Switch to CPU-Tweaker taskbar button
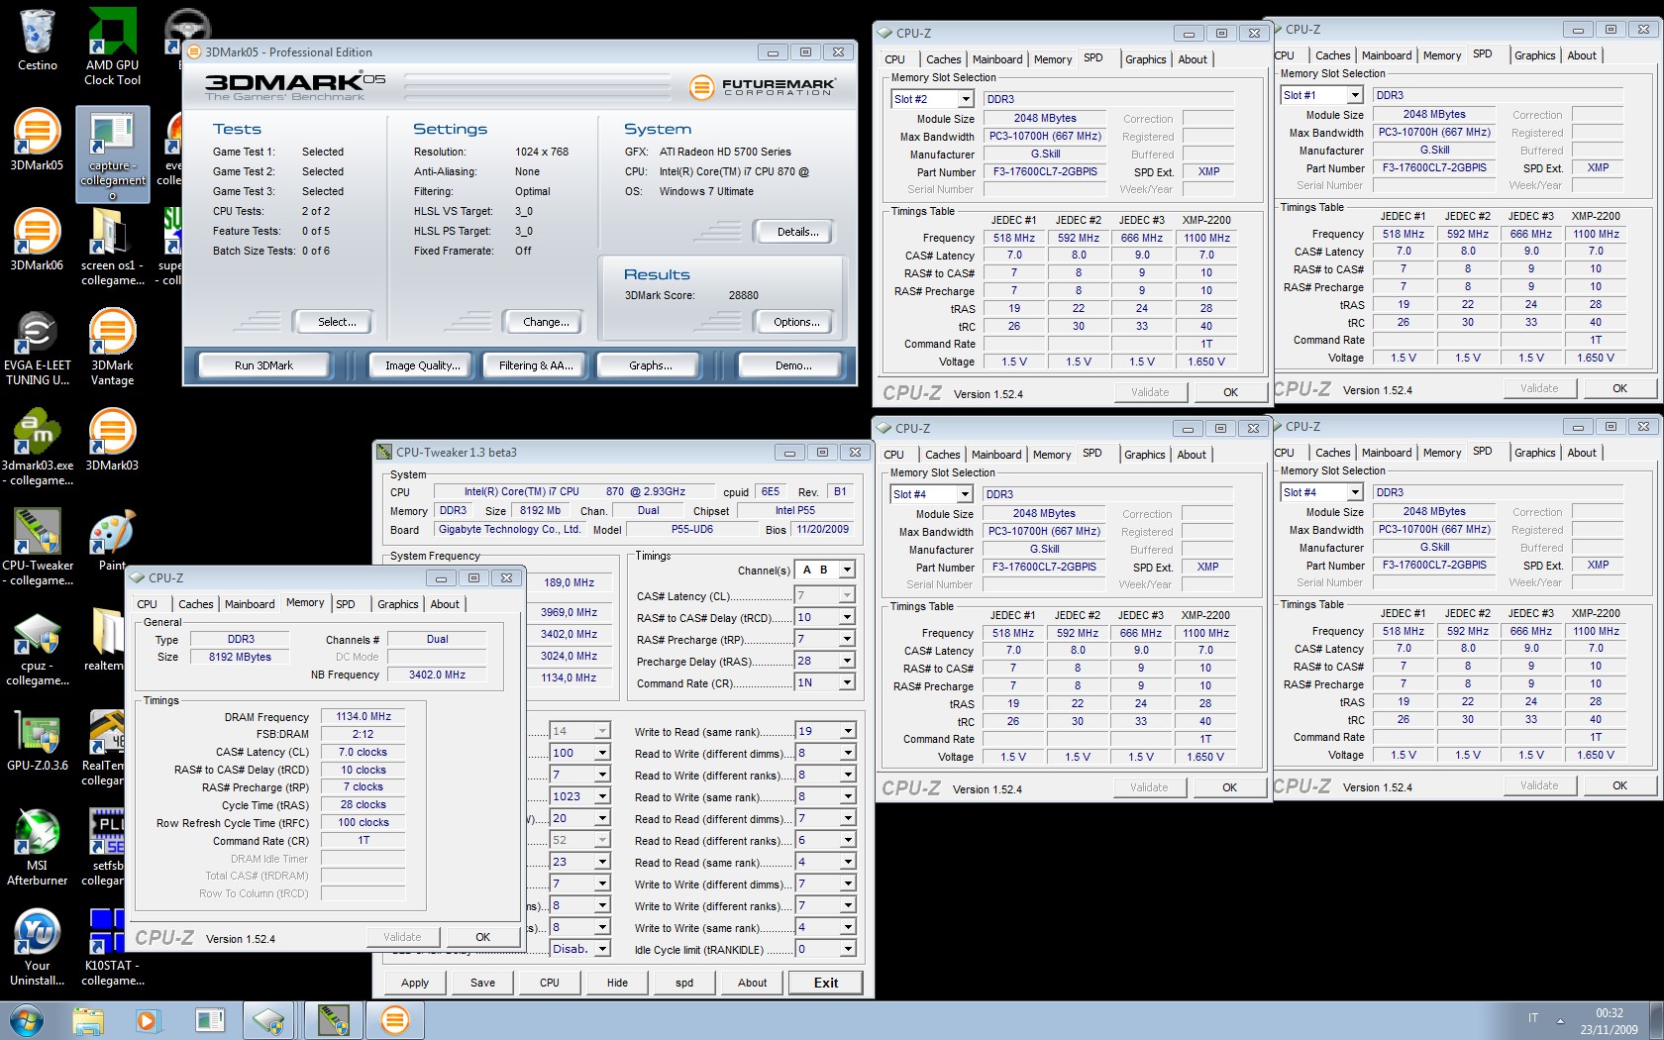 coord(334,1020)
